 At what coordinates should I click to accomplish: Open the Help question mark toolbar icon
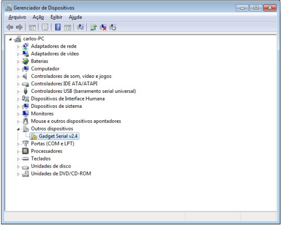point(58,27)
